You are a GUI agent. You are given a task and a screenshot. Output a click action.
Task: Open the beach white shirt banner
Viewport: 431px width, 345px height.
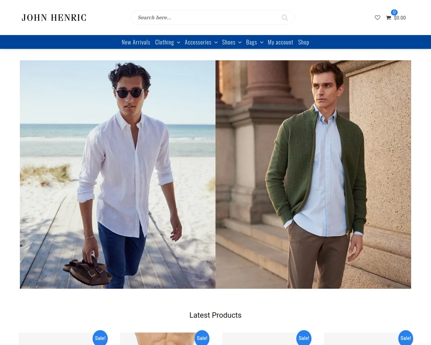(x=118, y=174)
